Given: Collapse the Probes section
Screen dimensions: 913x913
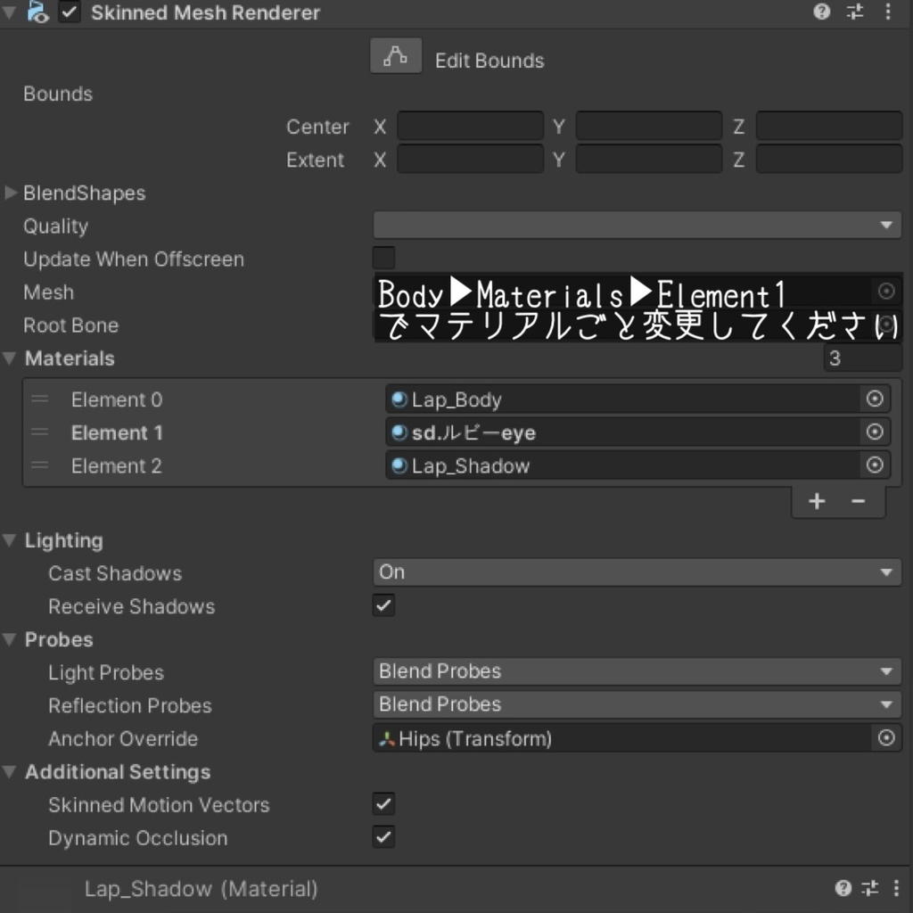Looking at the screenshot, I should pyautogui.click(x=9, y=639).
